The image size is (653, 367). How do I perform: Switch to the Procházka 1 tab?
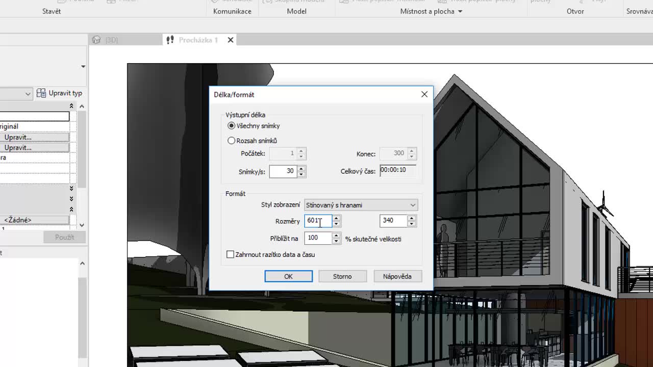pyautogui.click(x=198, y=40)
